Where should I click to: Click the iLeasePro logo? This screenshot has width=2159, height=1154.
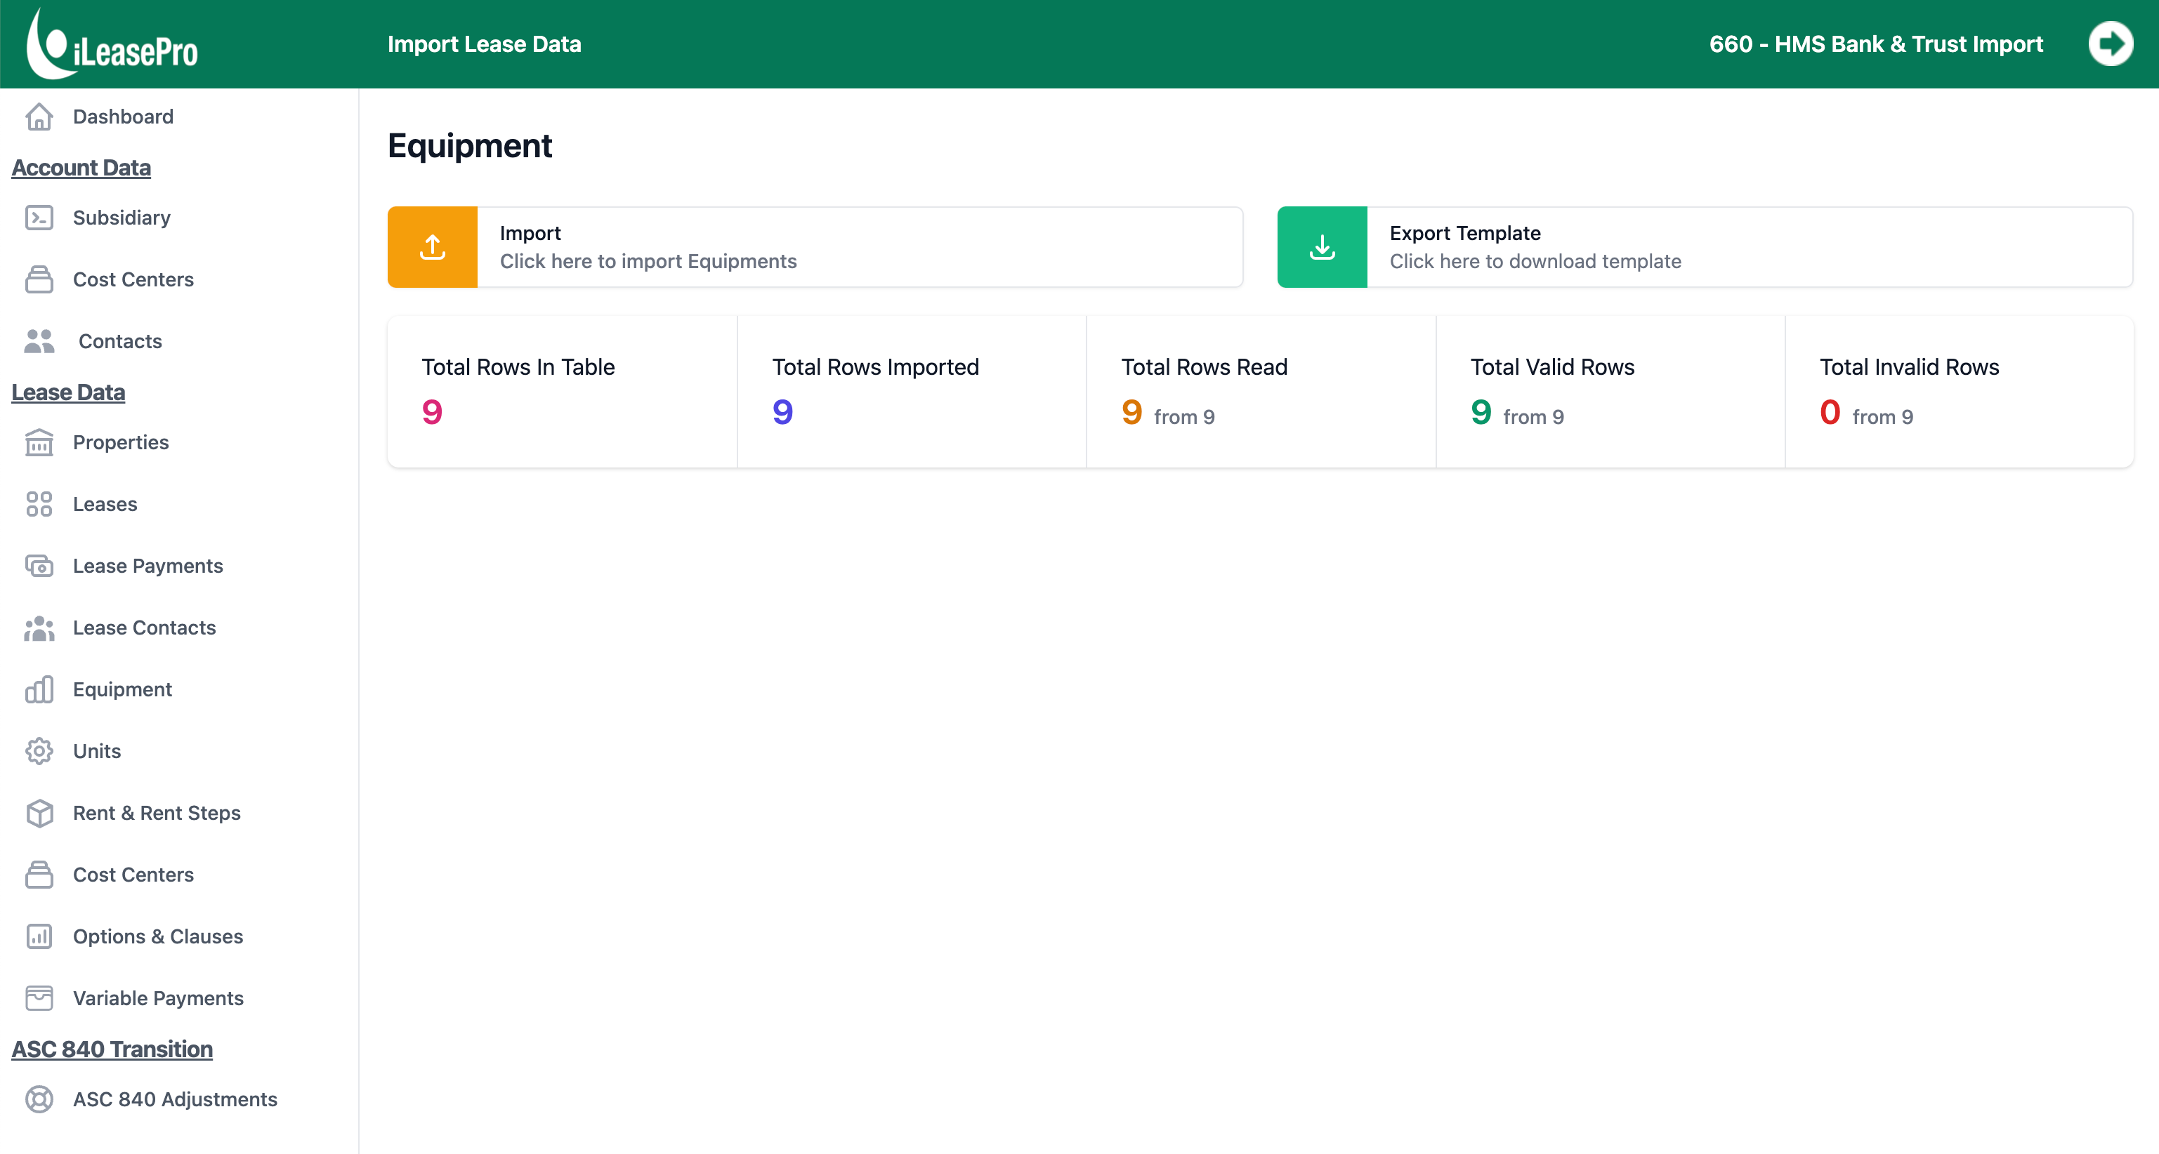[112, 44]
